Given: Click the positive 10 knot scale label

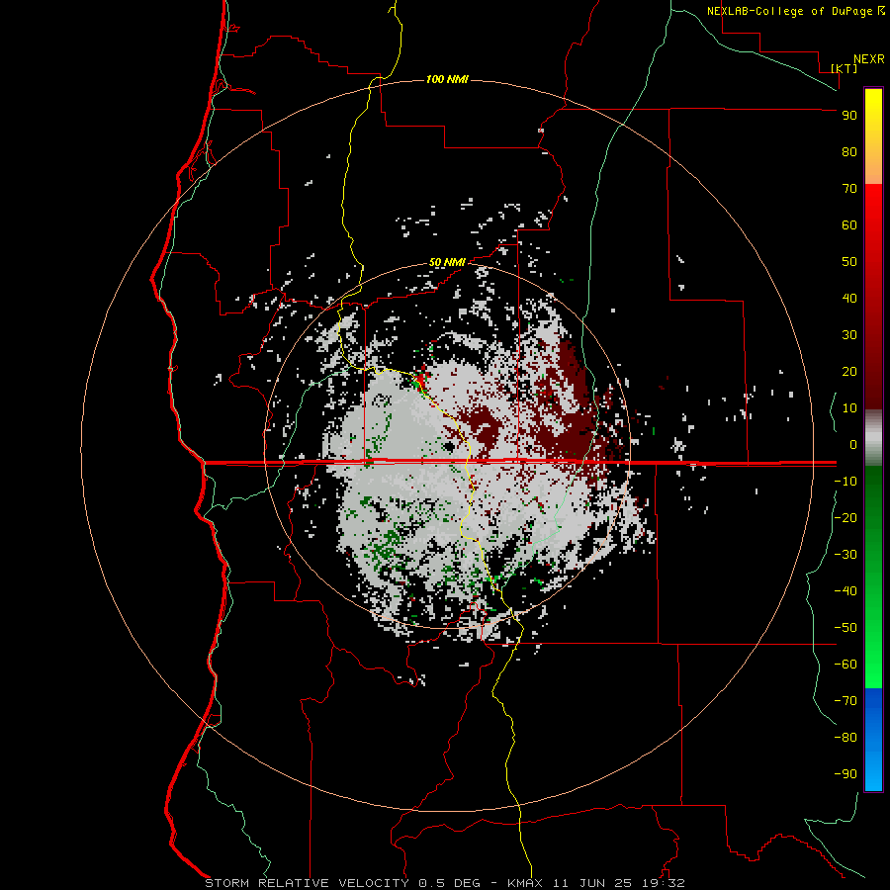Looking at the screenshot, I should tap(849, 408).
